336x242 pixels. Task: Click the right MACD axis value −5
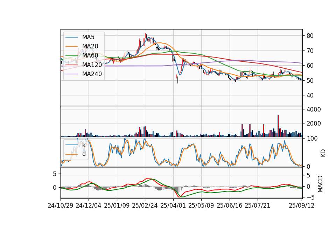click(x=310, y=197)
